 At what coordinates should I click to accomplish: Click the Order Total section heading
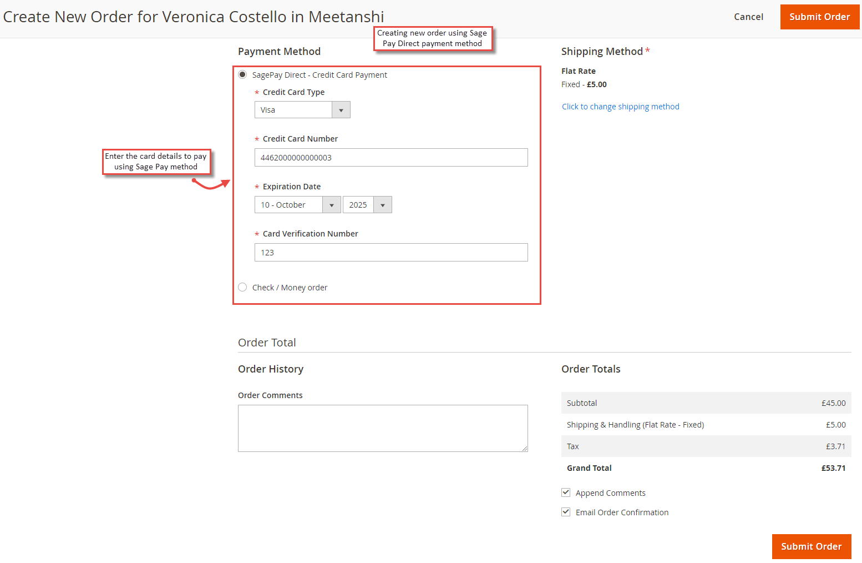[x=267, y=343]
